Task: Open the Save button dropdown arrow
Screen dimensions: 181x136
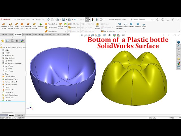Action: (x=66, y=20)
